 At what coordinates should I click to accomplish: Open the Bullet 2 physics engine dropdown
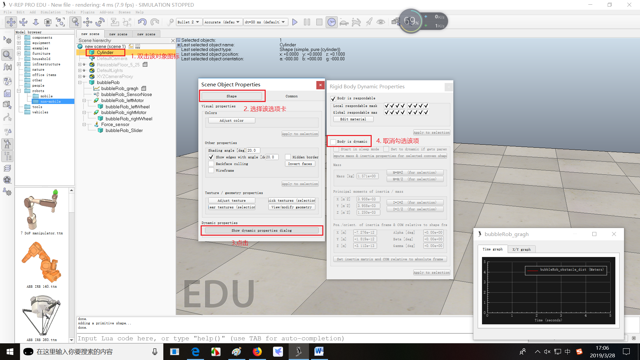coord(189,22)
